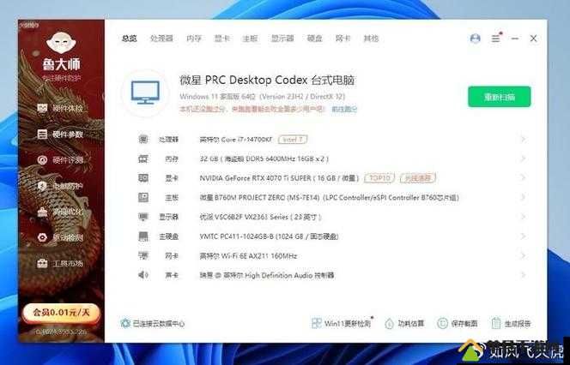Switch to the 显示器 tab
570x365 pixels.
(x=282, y=38)
